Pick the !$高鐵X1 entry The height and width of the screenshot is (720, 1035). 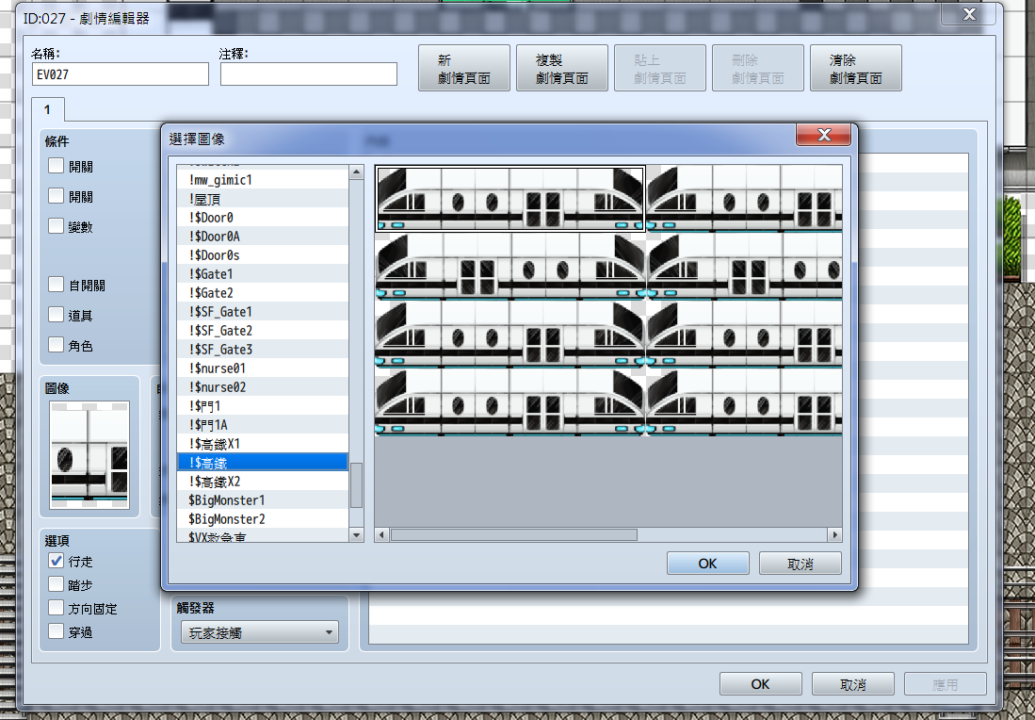[263, 444]
